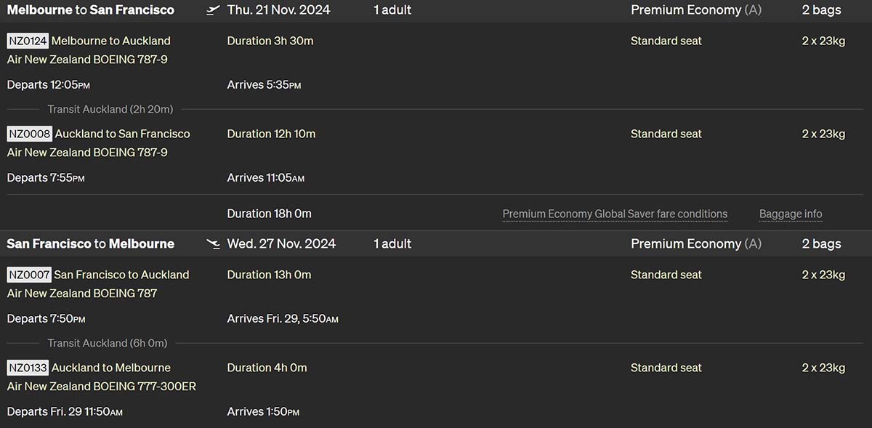Click Transit Auckland (6h 0m) divider text
This screenshot has height=428, width=872.
[108, 343]
